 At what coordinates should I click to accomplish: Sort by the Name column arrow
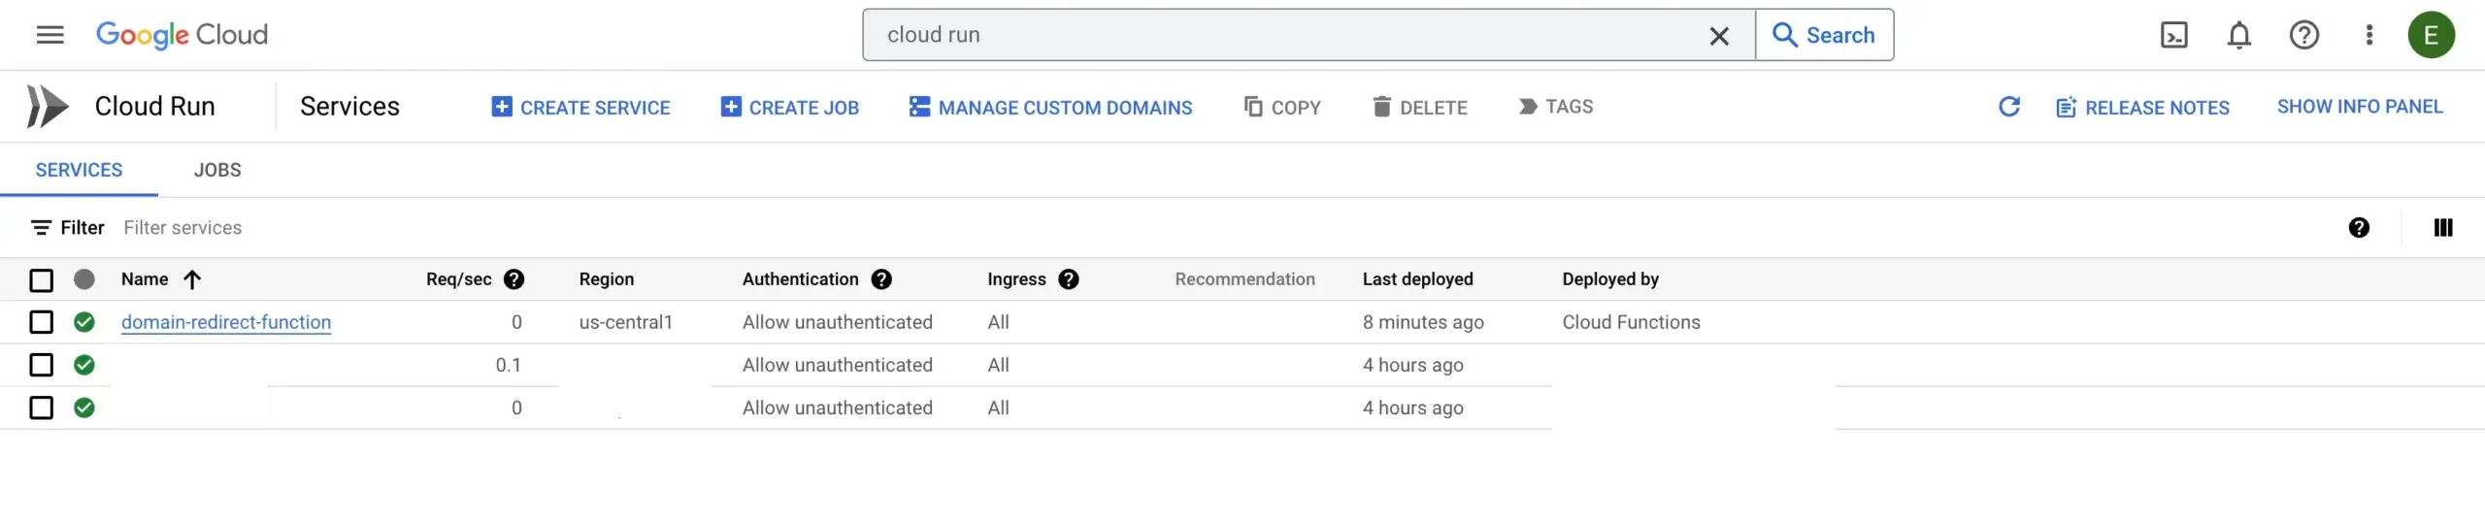[192, 280]
